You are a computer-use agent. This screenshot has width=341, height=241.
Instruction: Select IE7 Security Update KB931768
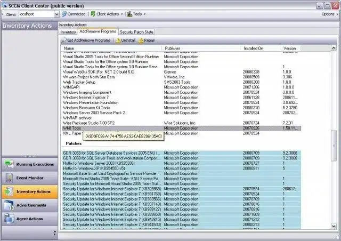tap(182, 194)
